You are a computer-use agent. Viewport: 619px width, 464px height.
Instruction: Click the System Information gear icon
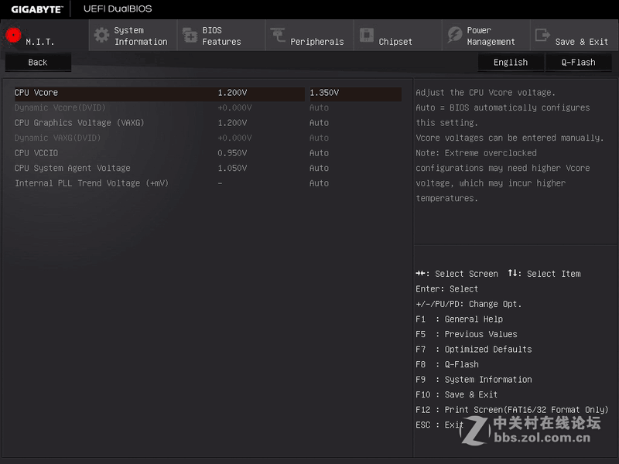click(x=100, y=35)
